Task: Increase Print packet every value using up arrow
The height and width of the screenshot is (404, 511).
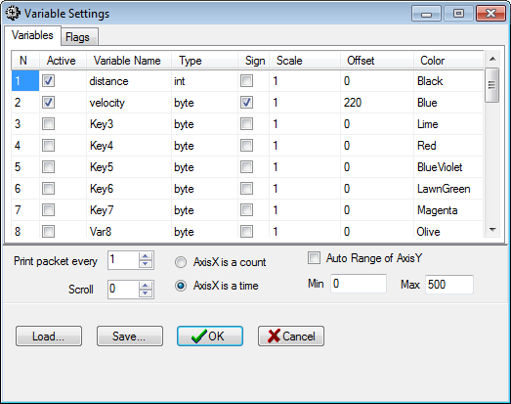Action: pos(146,256)
